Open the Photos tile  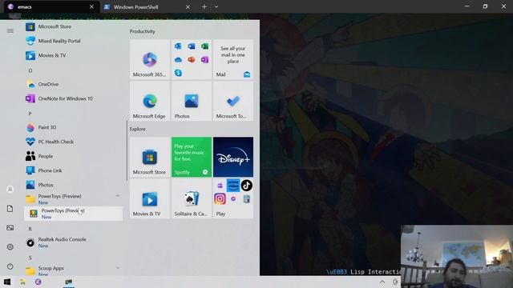[192, 101]
